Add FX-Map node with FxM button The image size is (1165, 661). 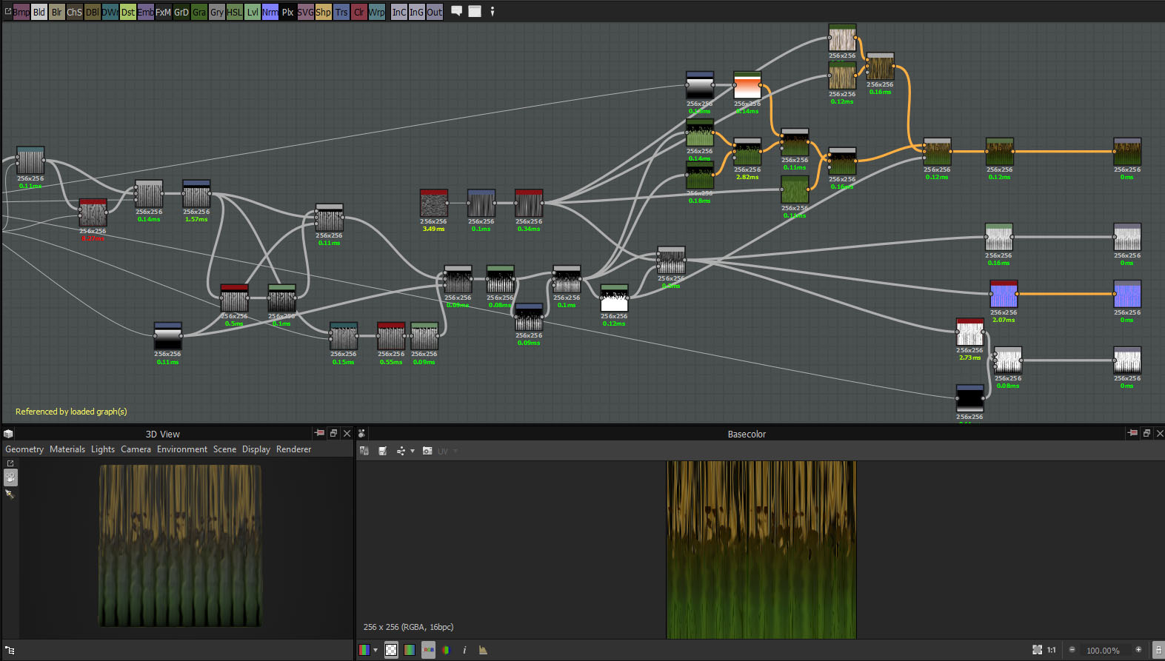[x=164, y=12]
